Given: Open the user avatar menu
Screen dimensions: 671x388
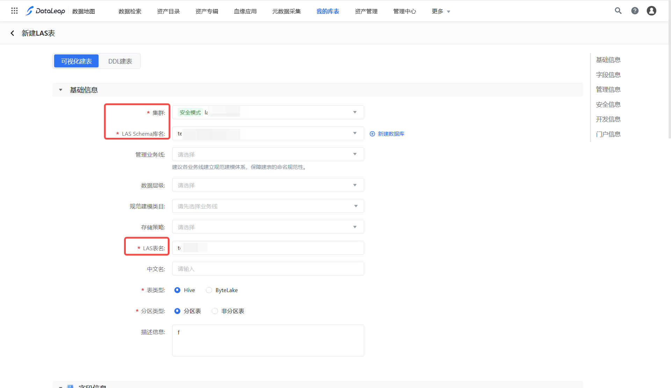Looking at the screenshot, I should 651,11.
